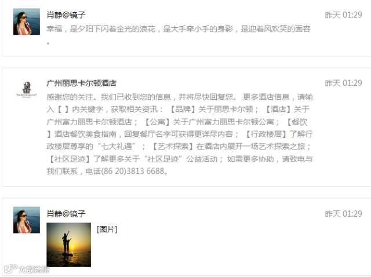Click the 肖静@镜子 name above the image
Screen dimensions: 371x277
(x=66, y=214)
